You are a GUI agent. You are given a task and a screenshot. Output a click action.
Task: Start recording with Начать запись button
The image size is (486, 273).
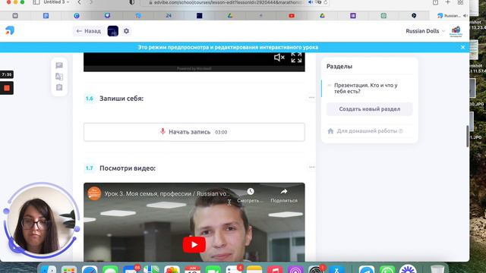(x=194, y=132)
